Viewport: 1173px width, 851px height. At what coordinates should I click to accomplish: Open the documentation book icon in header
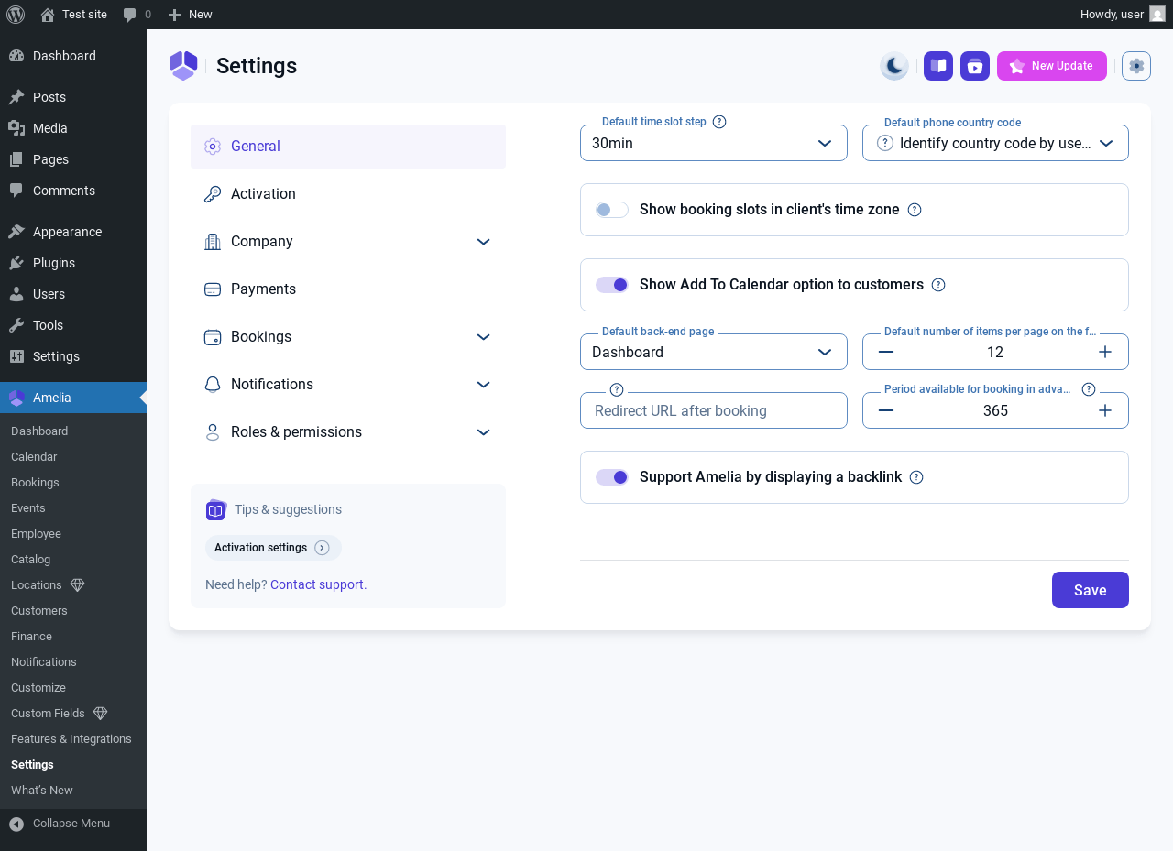(x=938, y=66)
